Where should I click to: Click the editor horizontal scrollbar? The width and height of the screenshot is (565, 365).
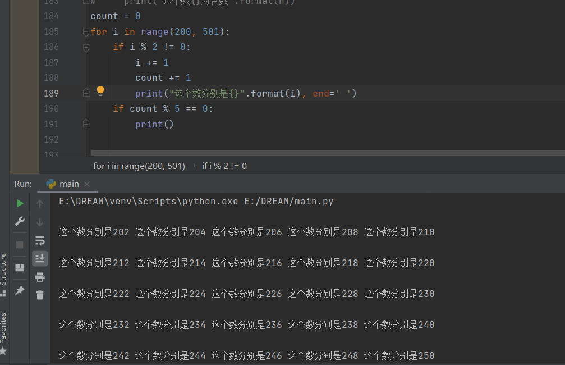[328, 153]
